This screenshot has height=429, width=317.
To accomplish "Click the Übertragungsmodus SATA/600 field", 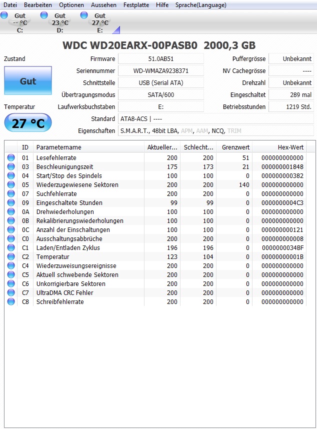I will (161, 95).
